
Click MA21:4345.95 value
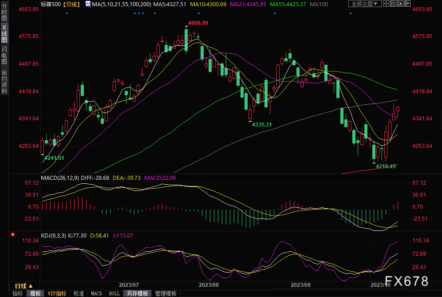(x=248, y=4)
